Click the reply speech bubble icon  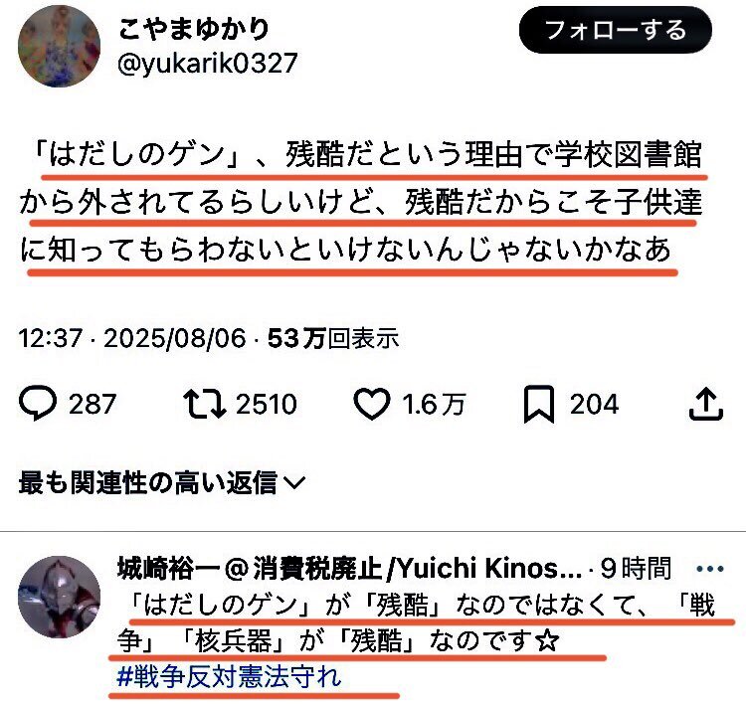[38, 404]
